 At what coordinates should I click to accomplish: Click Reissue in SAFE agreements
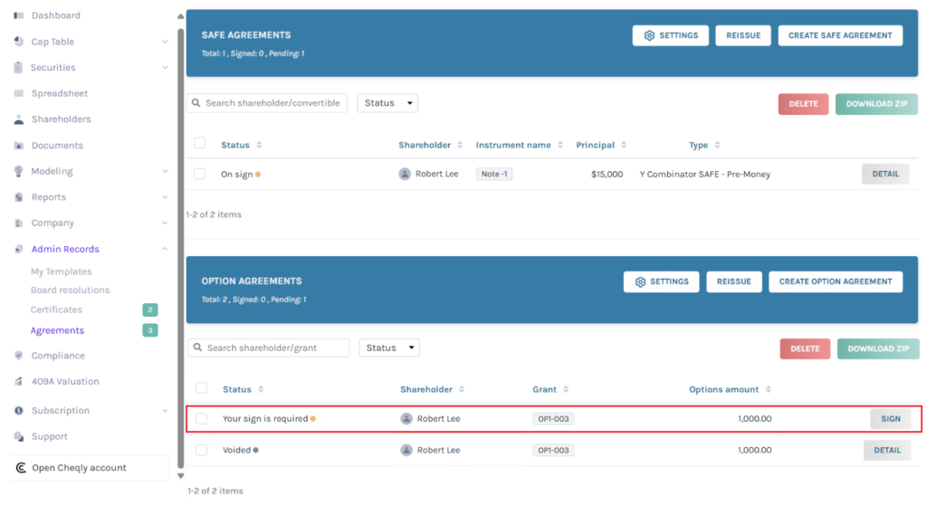pyautogui.click(x=743, y=35)
